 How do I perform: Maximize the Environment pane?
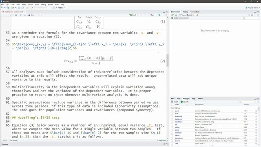click(258, 12)
